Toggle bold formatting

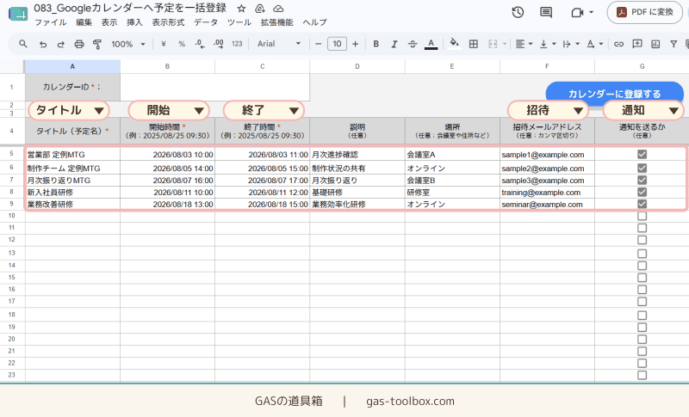[x=376, y=44]
